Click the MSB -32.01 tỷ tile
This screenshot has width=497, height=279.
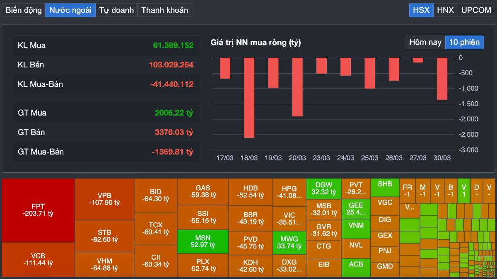[x=324, y=210]
